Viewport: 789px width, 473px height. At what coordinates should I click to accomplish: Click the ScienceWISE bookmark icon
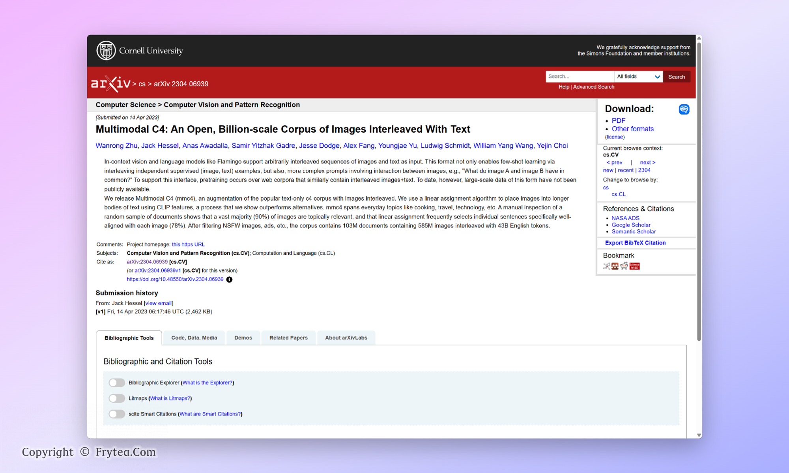coord(634,266)
